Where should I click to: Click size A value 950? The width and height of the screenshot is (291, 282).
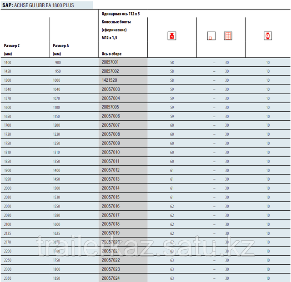pos(58,71)
